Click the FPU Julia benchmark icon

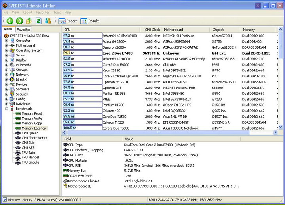(x=18, y=152)
